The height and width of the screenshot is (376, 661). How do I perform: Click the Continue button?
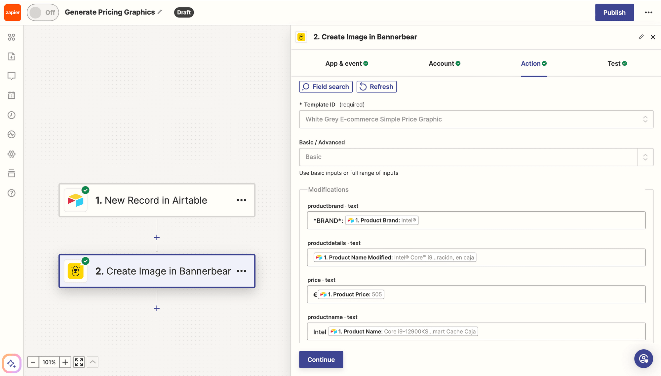click(321, 359)
